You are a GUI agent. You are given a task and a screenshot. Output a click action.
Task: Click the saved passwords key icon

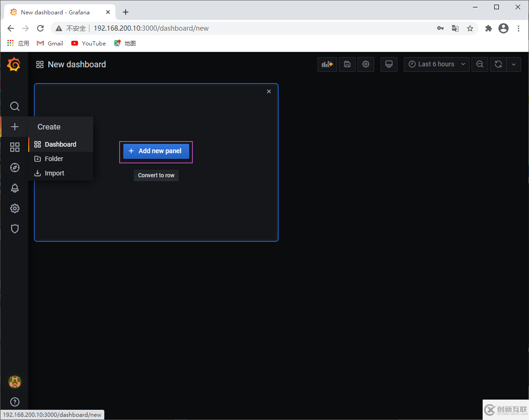click(x=440, y=28)
